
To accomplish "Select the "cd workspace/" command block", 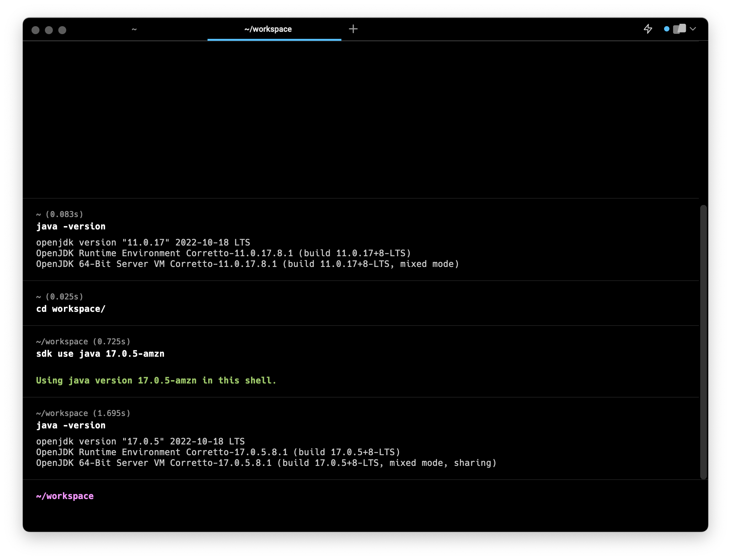I will tap(71, 309).
